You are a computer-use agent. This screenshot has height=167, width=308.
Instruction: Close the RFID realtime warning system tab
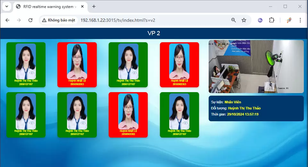tap(82, 6)
